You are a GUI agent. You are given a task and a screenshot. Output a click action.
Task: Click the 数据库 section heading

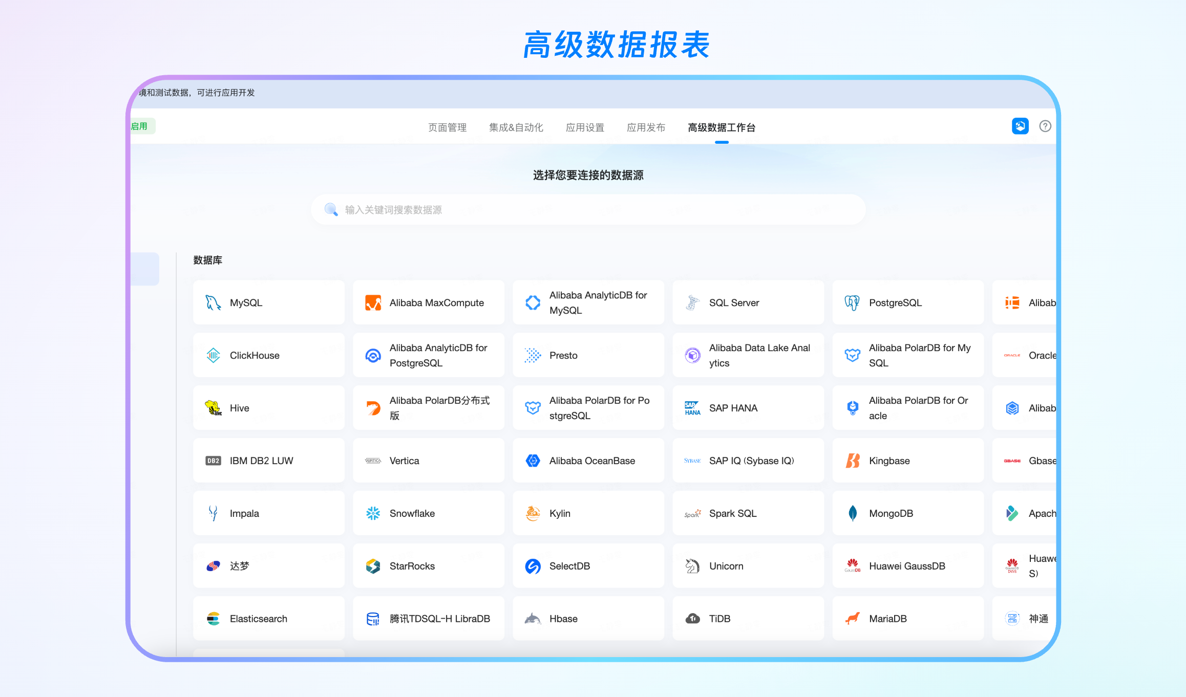[207, 260]
